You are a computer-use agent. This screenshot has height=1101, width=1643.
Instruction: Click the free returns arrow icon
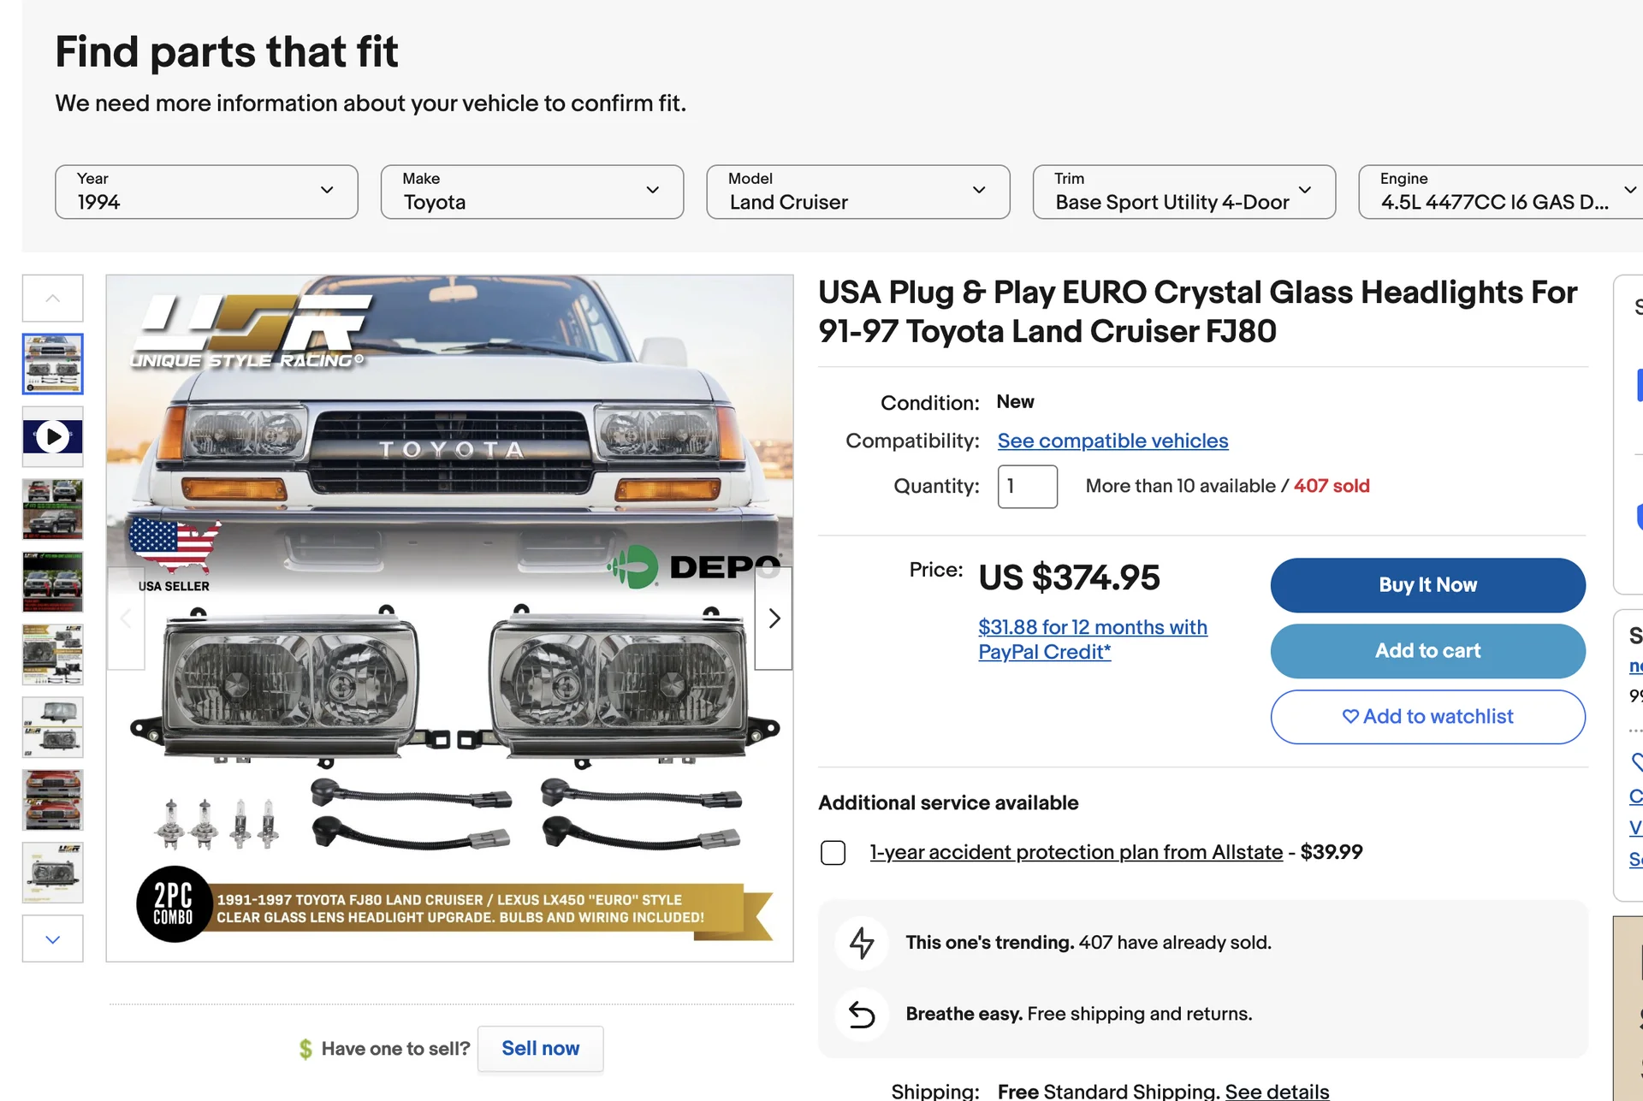tap(862, 1015)
